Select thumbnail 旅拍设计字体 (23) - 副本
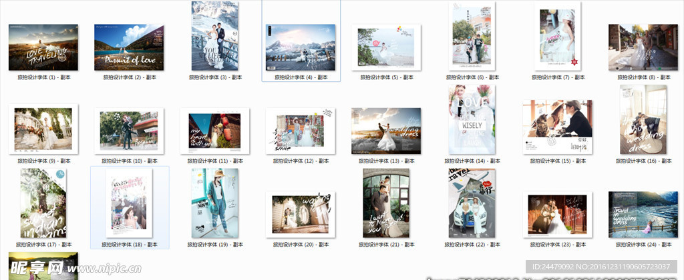 (x=558, y=214)
